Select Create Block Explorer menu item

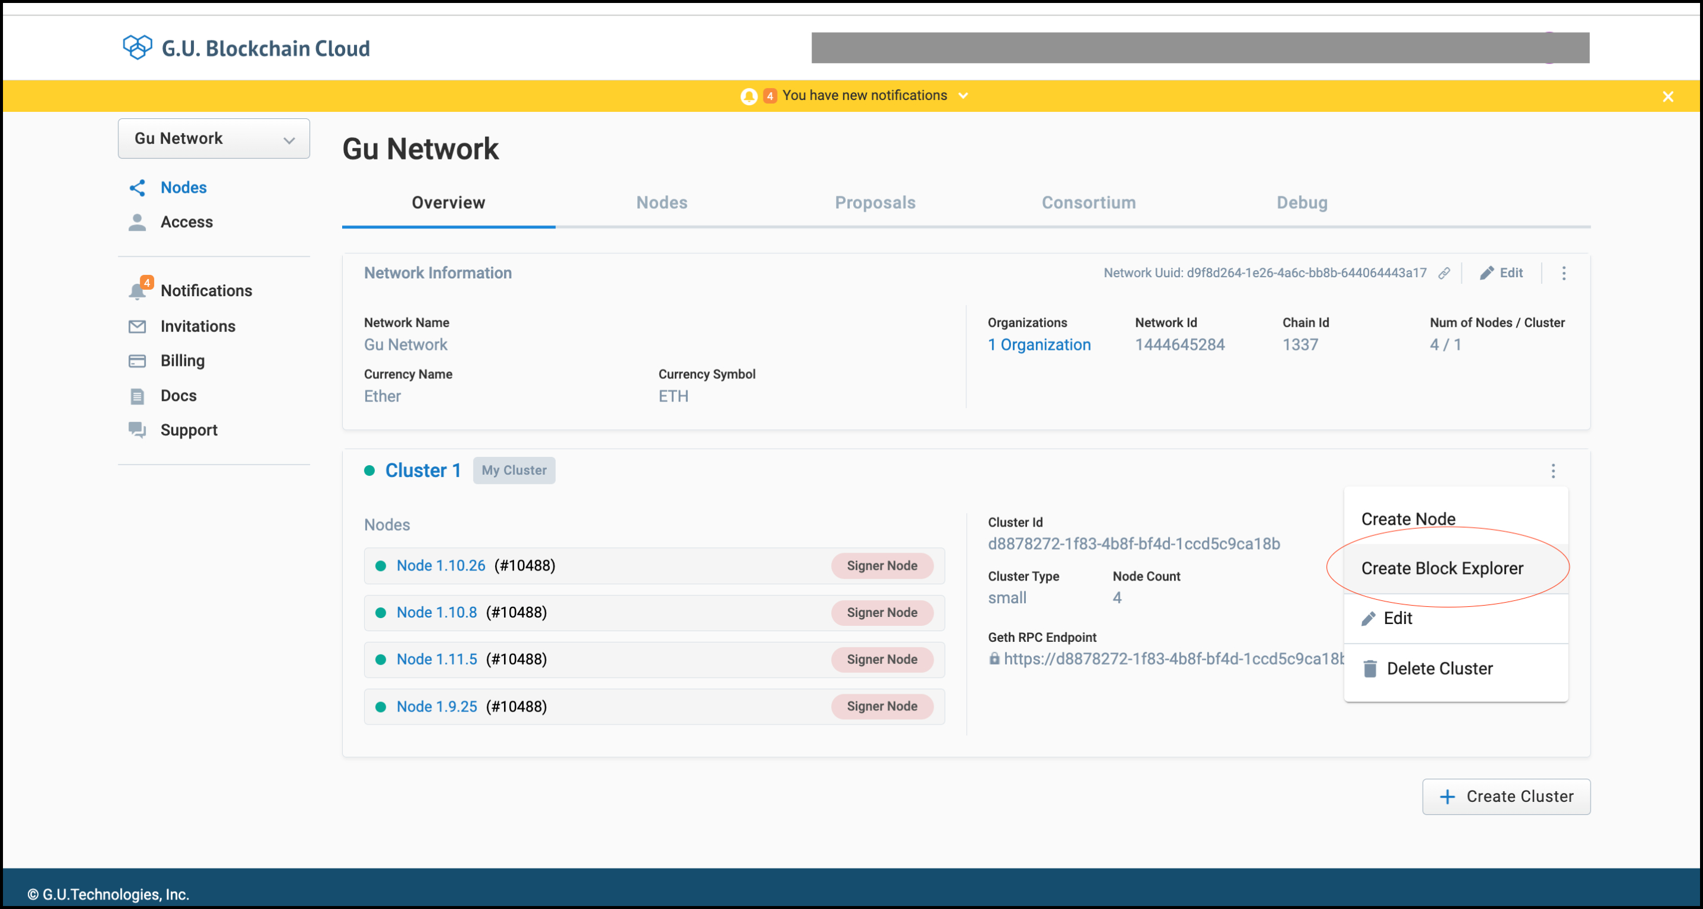click(x=1455, y=569)
